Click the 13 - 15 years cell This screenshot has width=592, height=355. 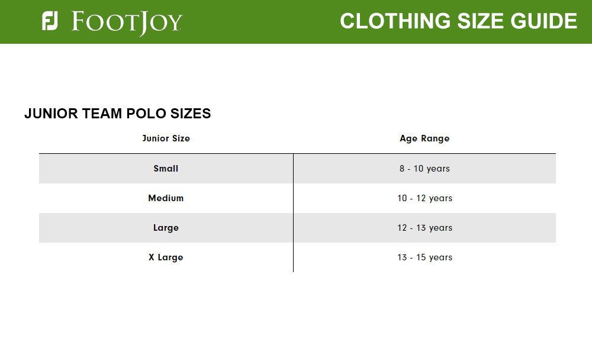pyautogui.click(x=424, y=257)
